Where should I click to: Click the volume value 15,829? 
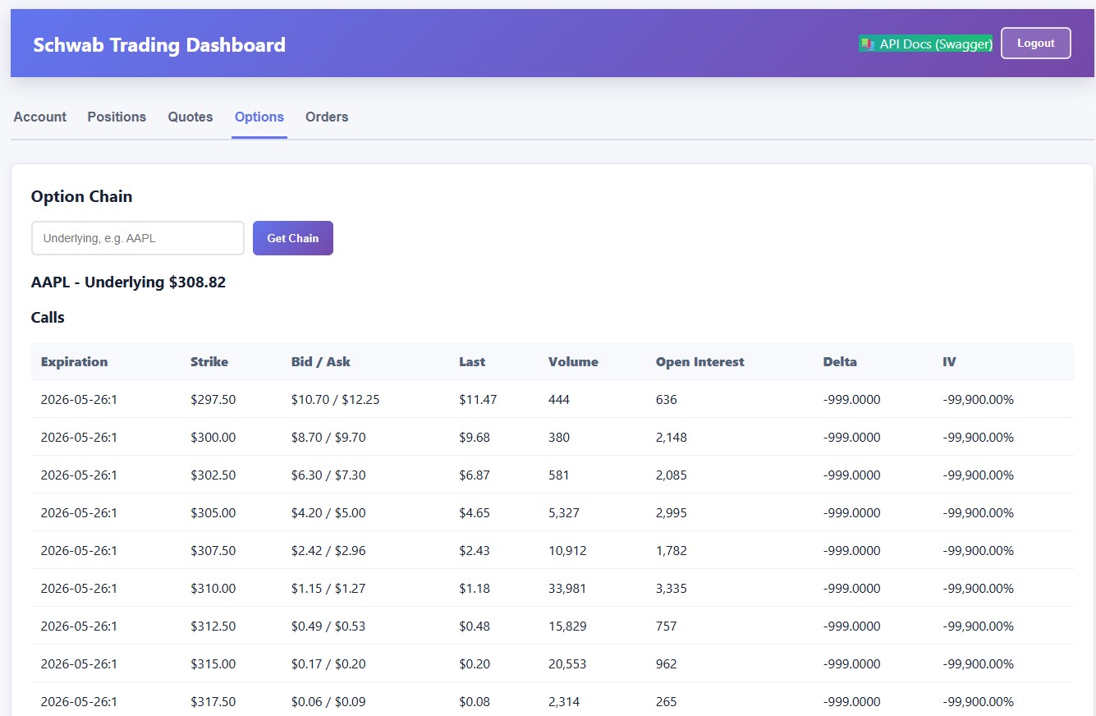tap(567, 626)
